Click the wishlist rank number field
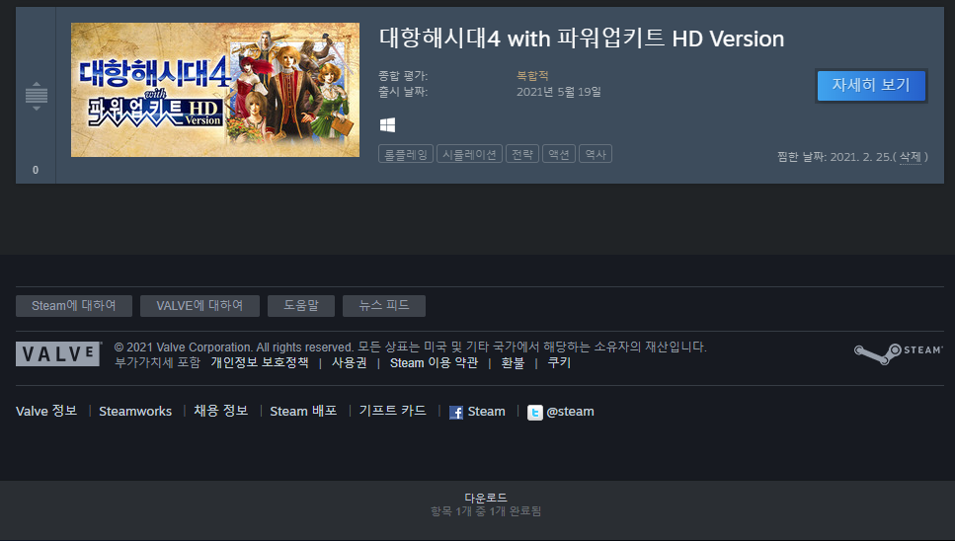 [36, 170]
